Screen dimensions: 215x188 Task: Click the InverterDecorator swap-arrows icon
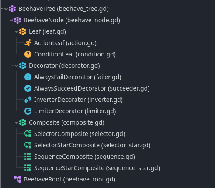[x=28, y=100]
